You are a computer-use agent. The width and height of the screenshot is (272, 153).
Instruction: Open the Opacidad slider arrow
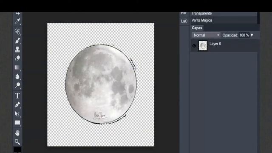coord(252,35)
